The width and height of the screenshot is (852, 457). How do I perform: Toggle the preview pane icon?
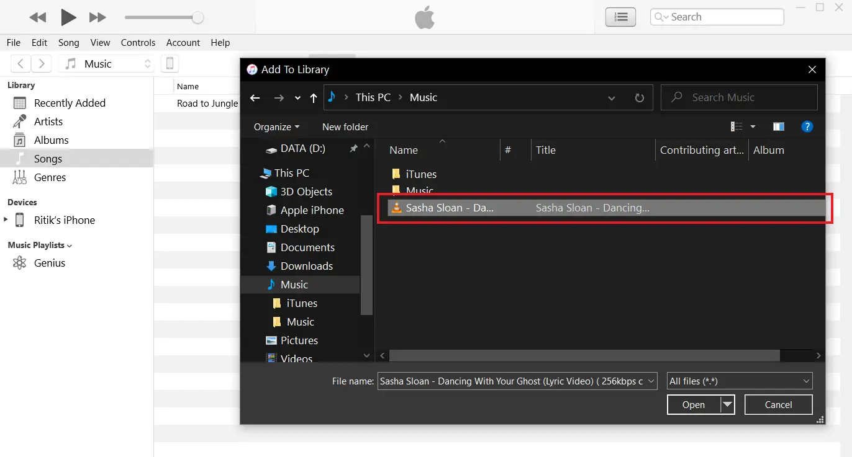click(x=779, y=126)
